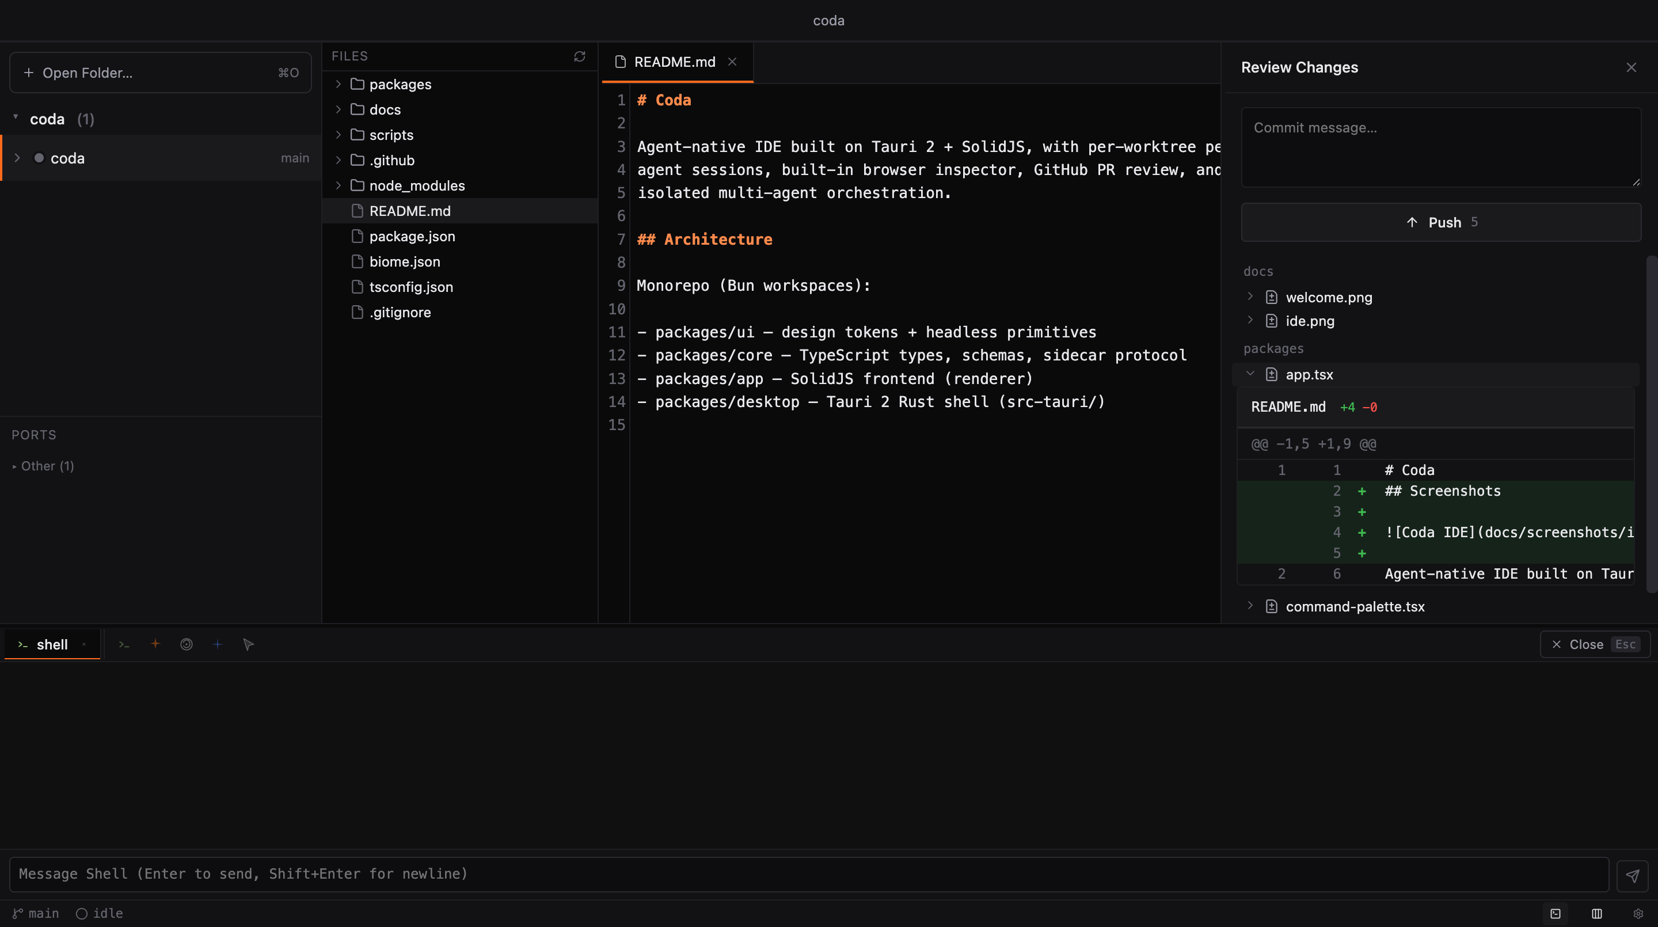The width and height of the screenshot is (1658, 927).
Task: Click the .gitignore file icon
Action: pos(357,312)
